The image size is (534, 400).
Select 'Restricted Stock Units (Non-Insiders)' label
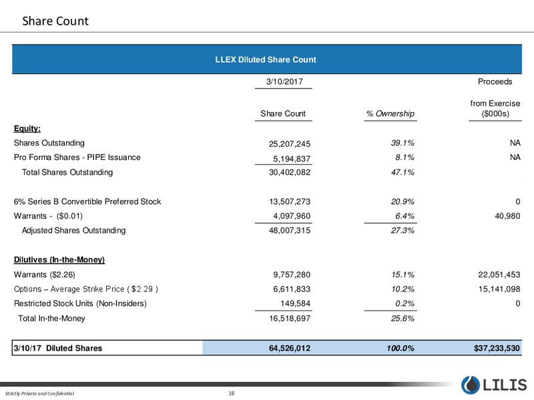pyautogui.click(x=80, y=303)
